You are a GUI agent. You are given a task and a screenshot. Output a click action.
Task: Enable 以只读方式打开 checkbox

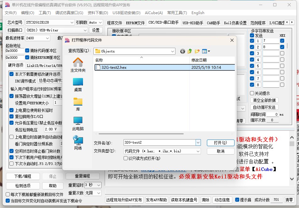point(125,158)
